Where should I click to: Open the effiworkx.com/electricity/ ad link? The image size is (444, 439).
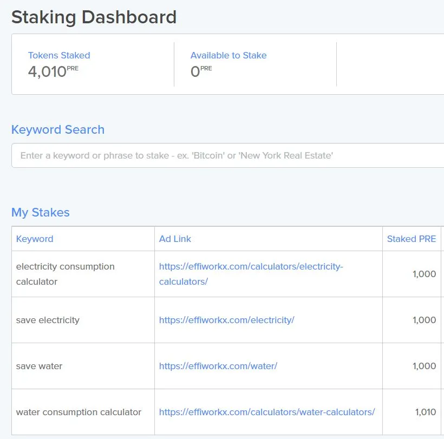click(226, 320)
